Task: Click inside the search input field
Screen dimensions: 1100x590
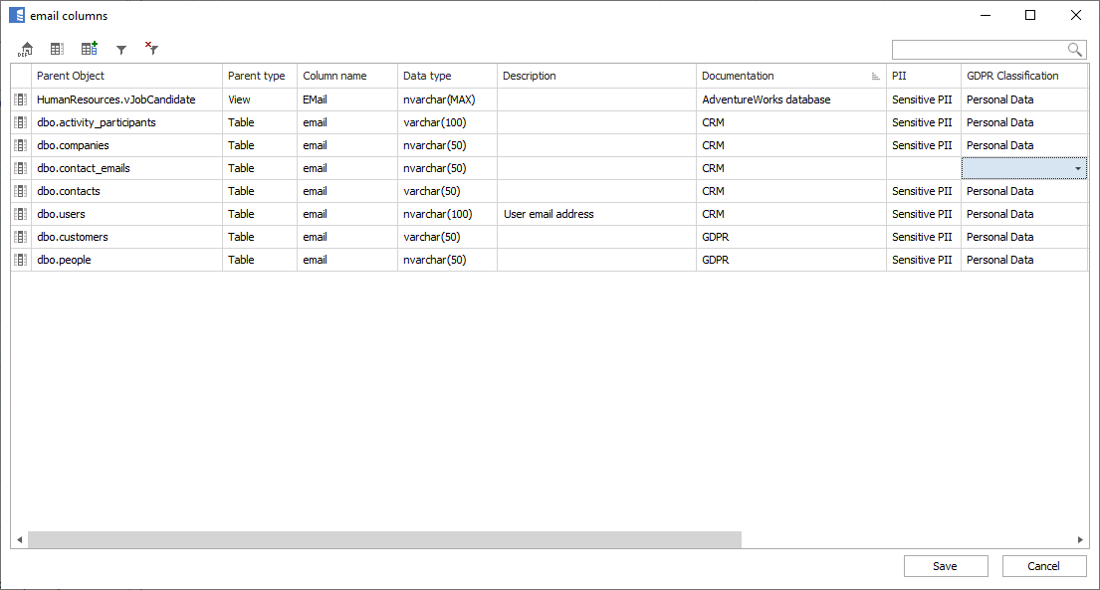Action: click(x=978, y=50)
